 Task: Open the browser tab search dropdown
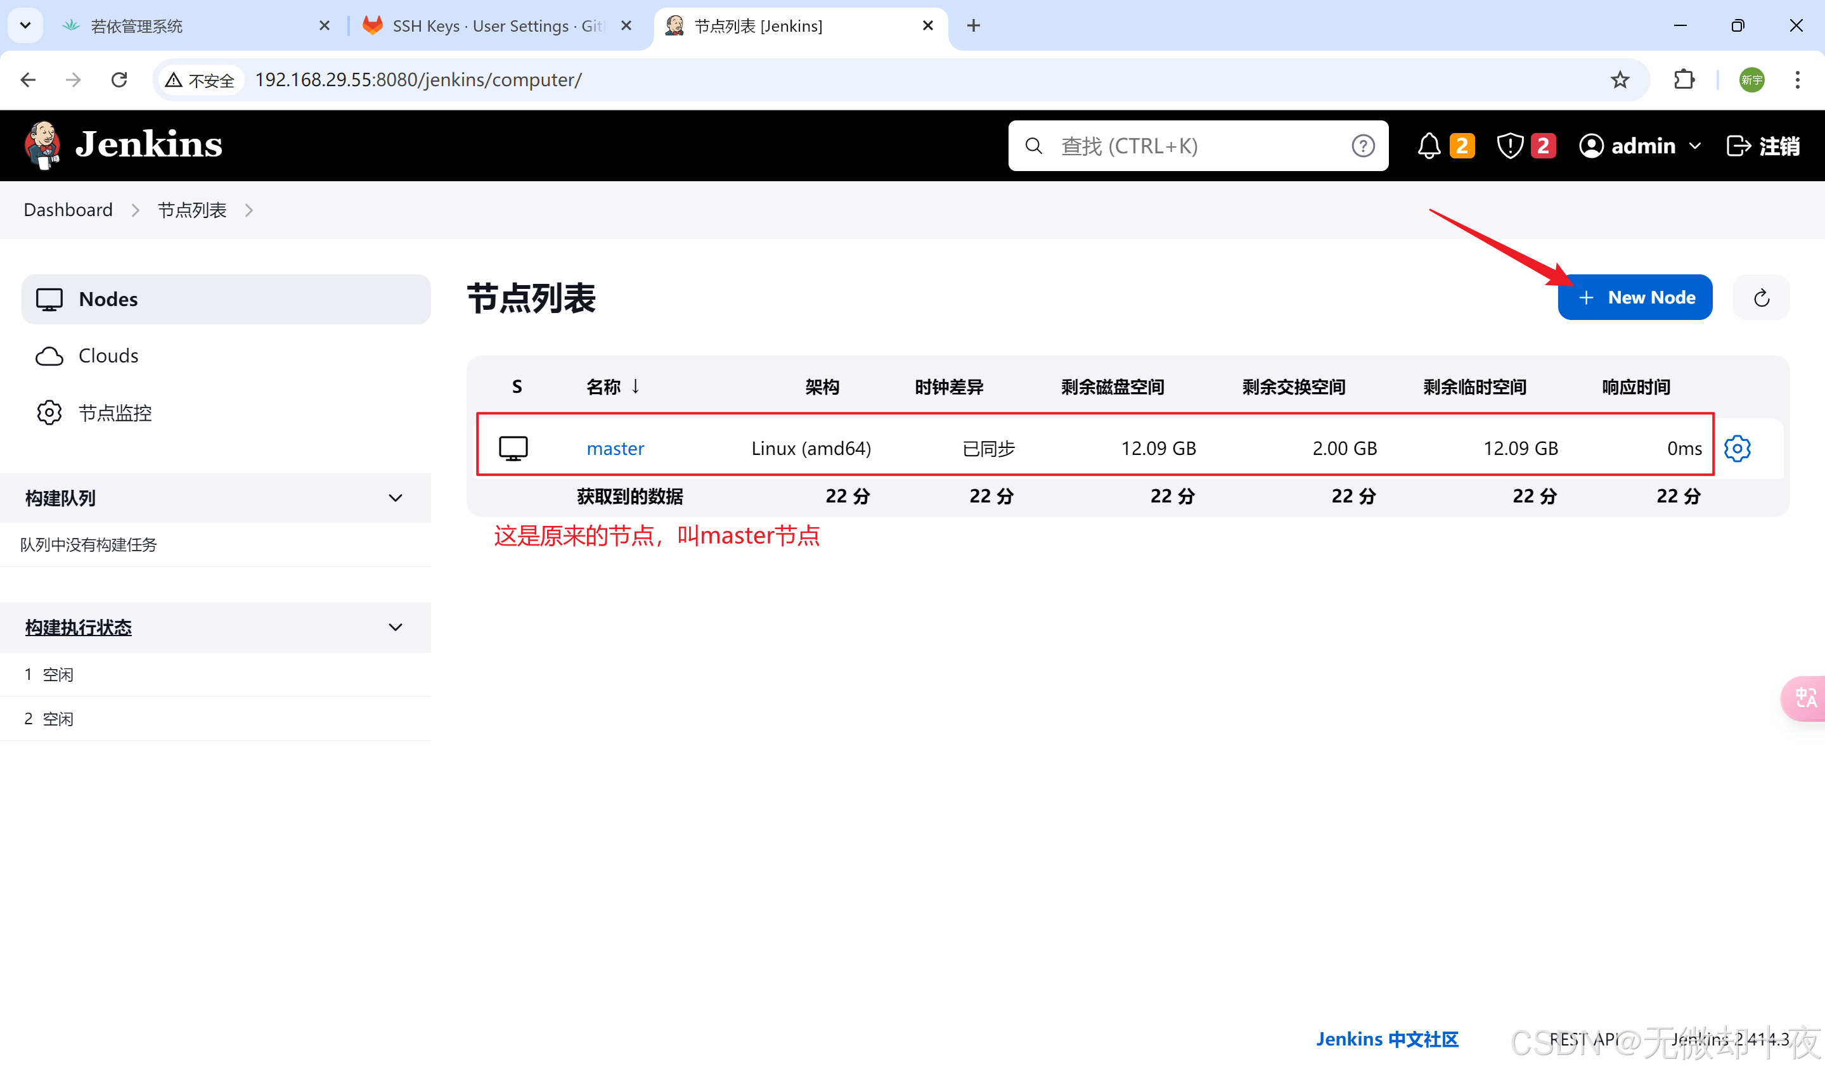(25, 25)
